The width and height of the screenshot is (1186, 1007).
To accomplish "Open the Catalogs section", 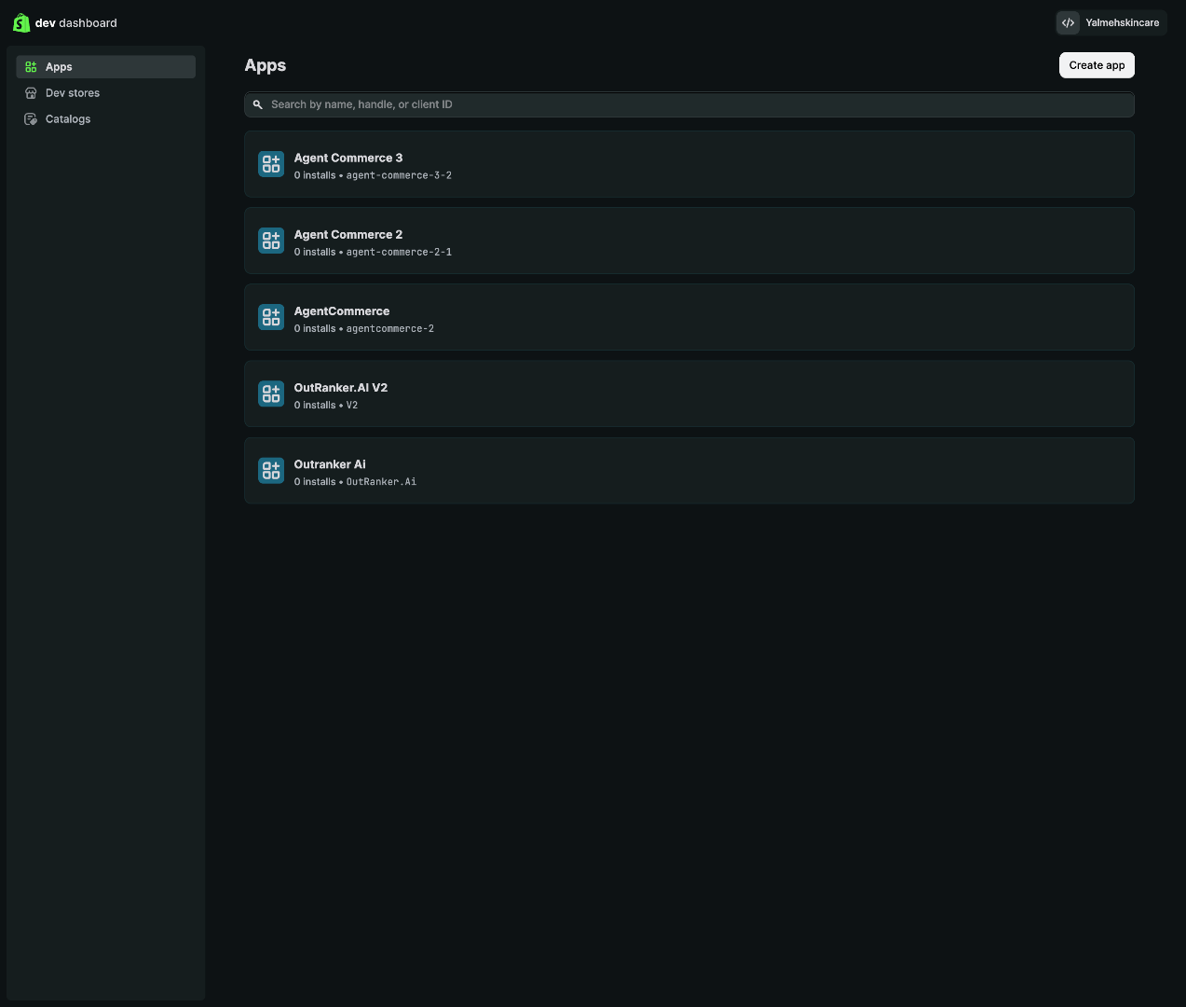I will pos(106,119).
